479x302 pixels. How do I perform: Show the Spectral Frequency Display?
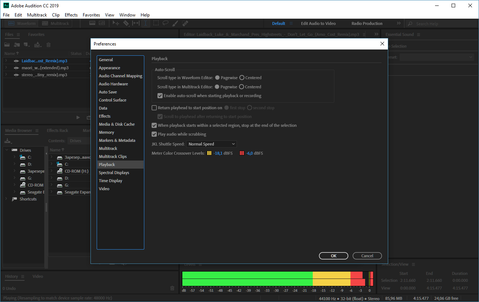pos(92,23)
